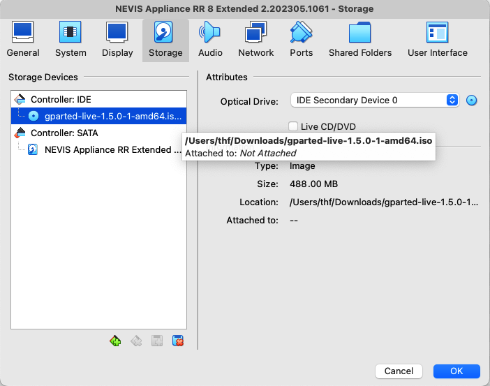Select Controller: IDE in the storage tree

(61, 99)
